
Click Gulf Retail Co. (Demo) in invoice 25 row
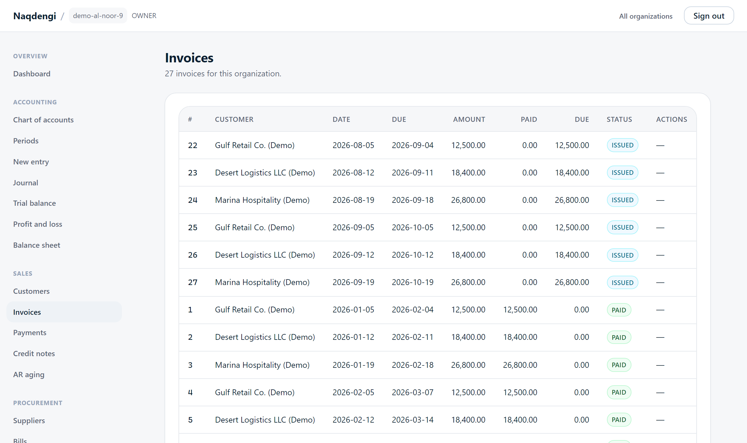pyautogui.click(x=254, y=227)
